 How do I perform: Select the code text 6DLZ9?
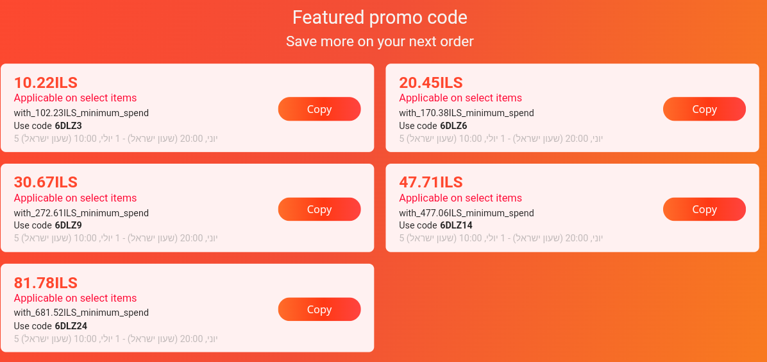pyautogui.click(x=69, y=225)
